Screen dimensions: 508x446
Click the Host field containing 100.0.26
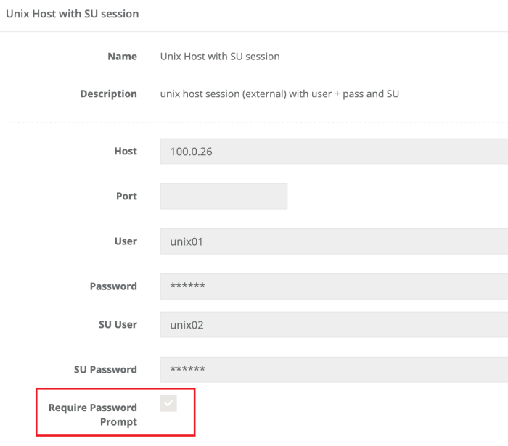pyautogui.click(x=334, y=152)
